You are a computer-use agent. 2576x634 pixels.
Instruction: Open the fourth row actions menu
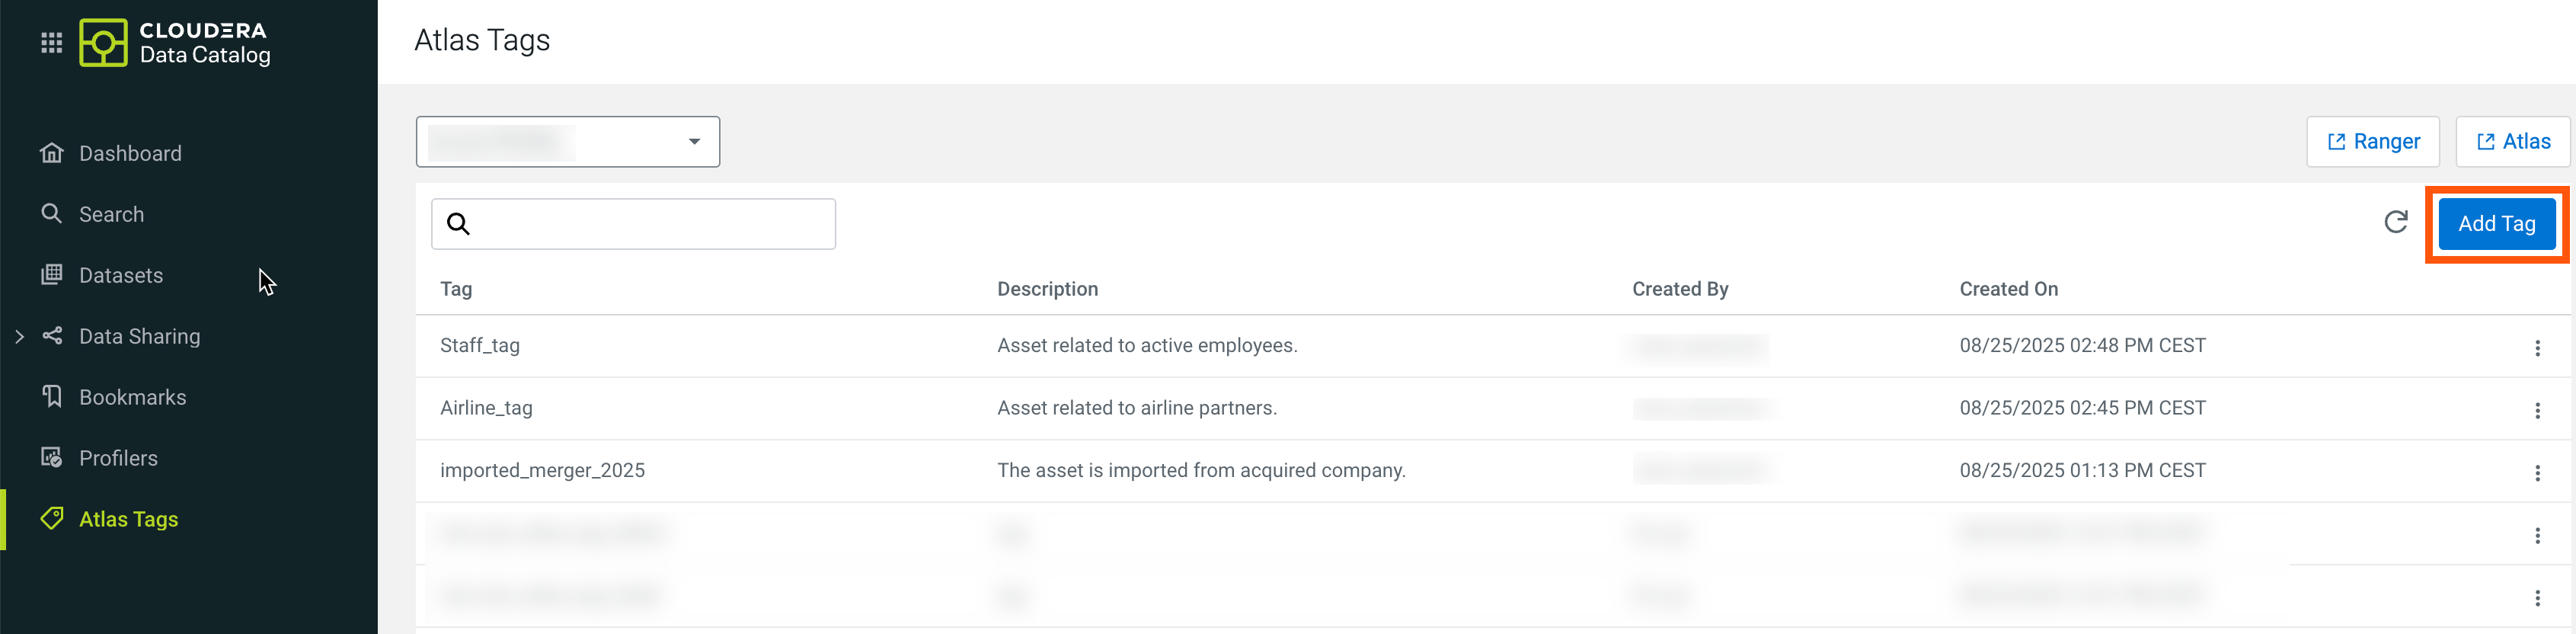2536,536
